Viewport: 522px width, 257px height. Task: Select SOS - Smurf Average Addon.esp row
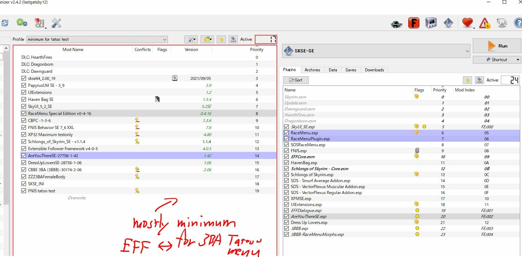coord(401,180)
